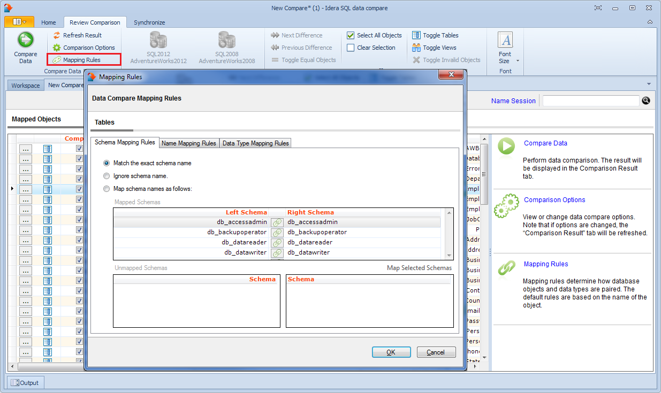Collapse the ribbon with chevron
Viewport: 661px width, 393px height.
click(650, 22)
